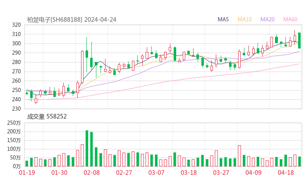Click the MA5 legend label

pos(223,19)
